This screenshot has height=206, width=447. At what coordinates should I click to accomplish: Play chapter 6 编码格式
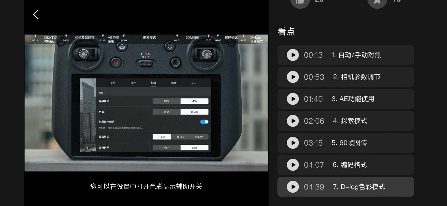click(293, 165)
